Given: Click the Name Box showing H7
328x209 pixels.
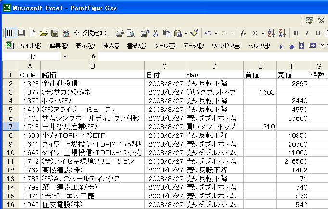Looking at the screenshot, I should pyautogui.click(x=32, y=56).
